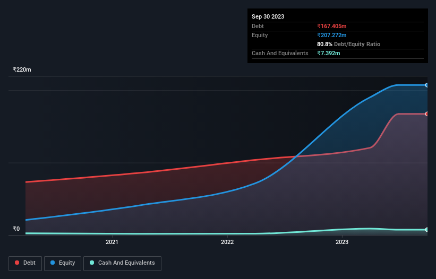This screenshot has height=279, width=436.
Task: Select the 2023 axis label
Action: pos(342,242)
